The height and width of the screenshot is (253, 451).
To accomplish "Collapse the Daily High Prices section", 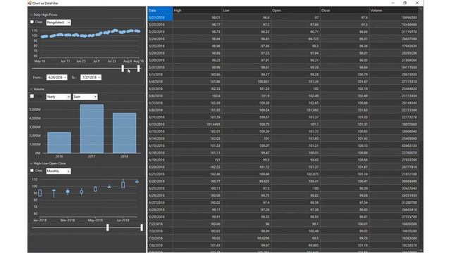I will tap(31, 15).
